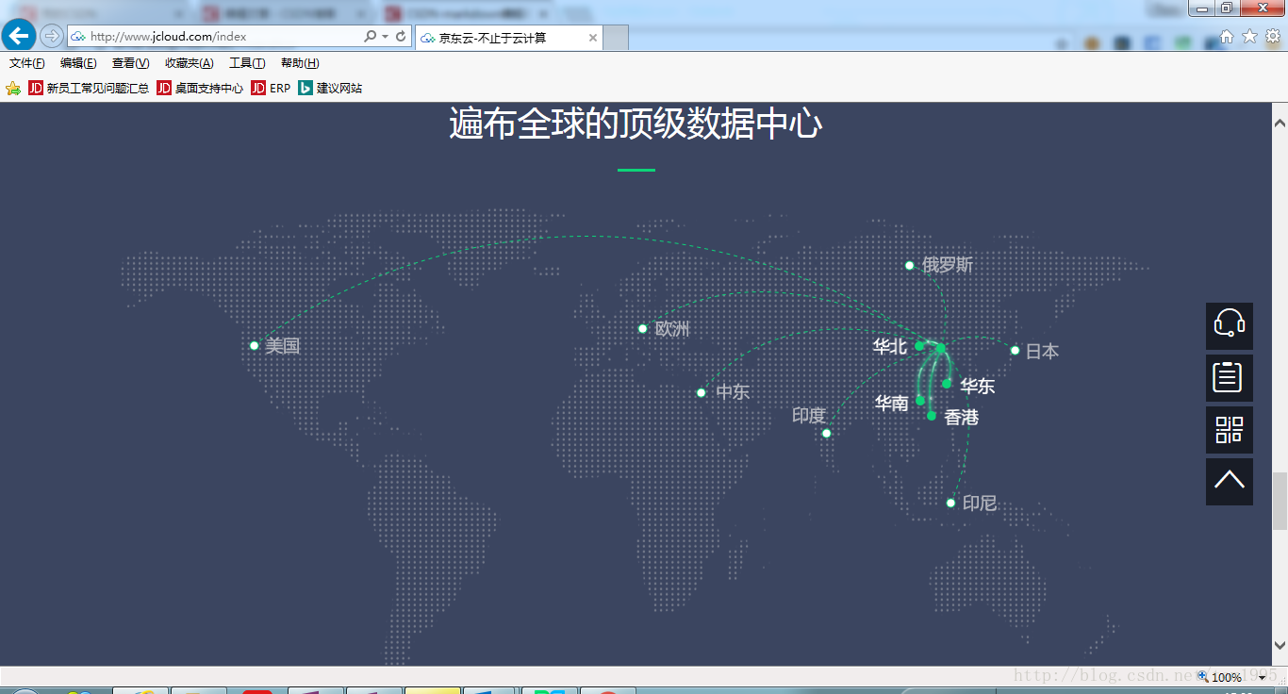The width and height of the screenshot is (1288, 694).
Task: Click the Refresh page icon
Action: 401,37
